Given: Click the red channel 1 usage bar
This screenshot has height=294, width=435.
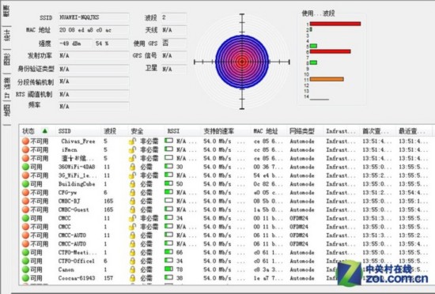Looking at the screenshot, I should pos(335,24).
